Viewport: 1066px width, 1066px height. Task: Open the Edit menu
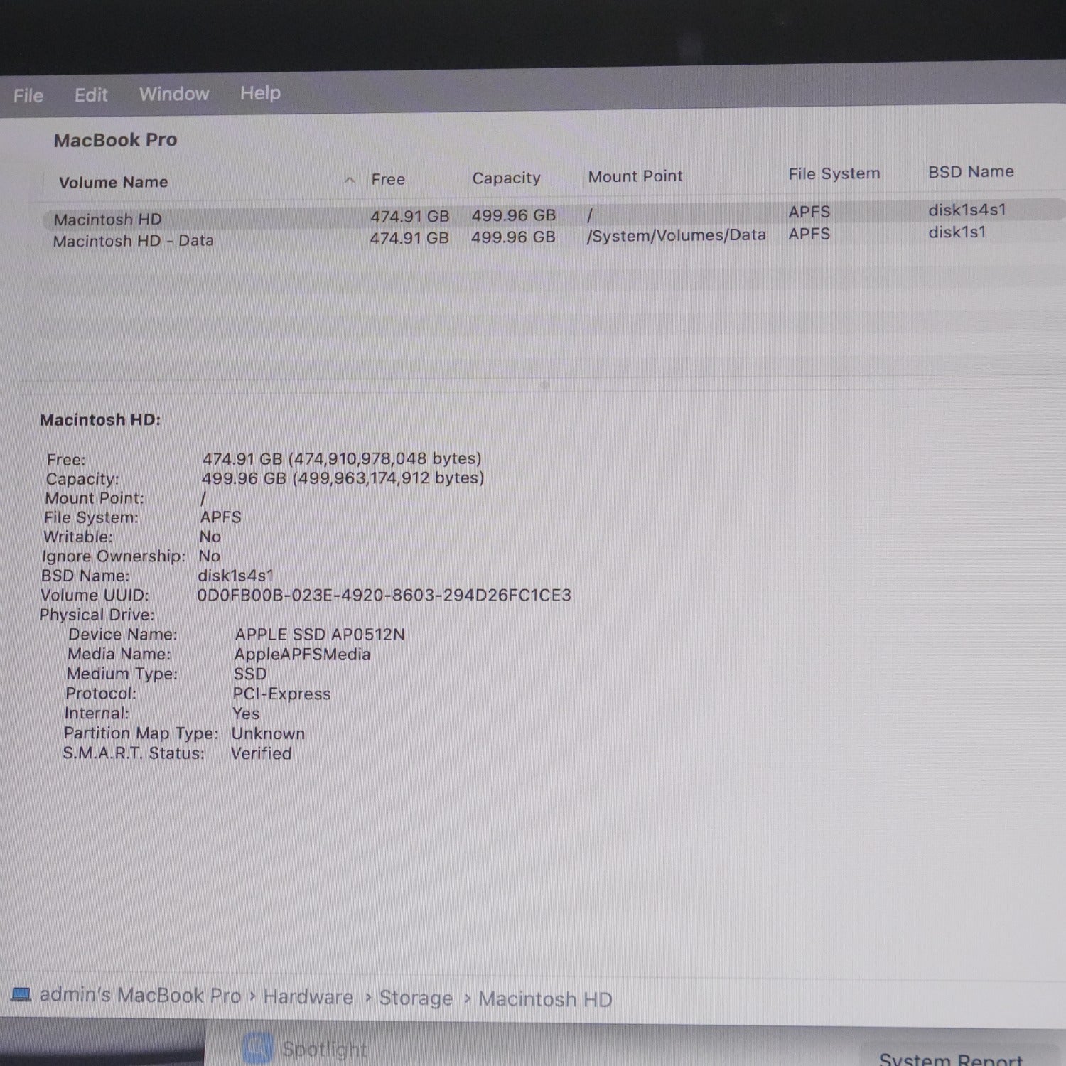click(x=91, y=95)
